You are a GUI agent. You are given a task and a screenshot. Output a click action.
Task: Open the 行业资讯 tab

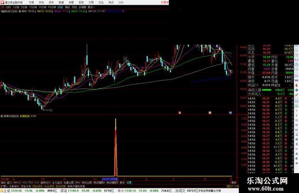click(49, 186)
